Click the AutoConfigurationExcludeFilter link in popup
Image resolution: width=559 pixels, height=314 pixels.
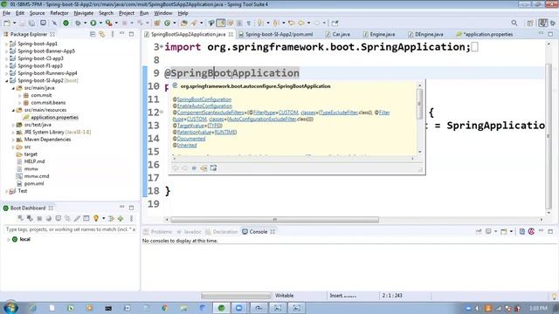[x=262, y=119]
